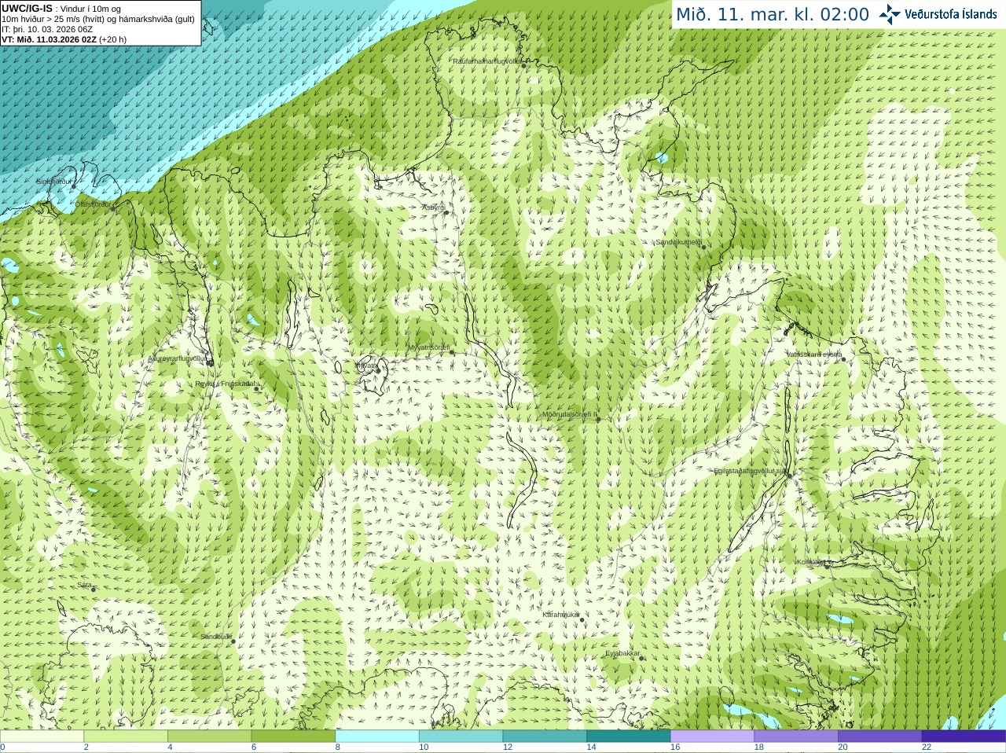Click the Sáta station label
The image size is (1006, 753).
click(x=85, y=585)
